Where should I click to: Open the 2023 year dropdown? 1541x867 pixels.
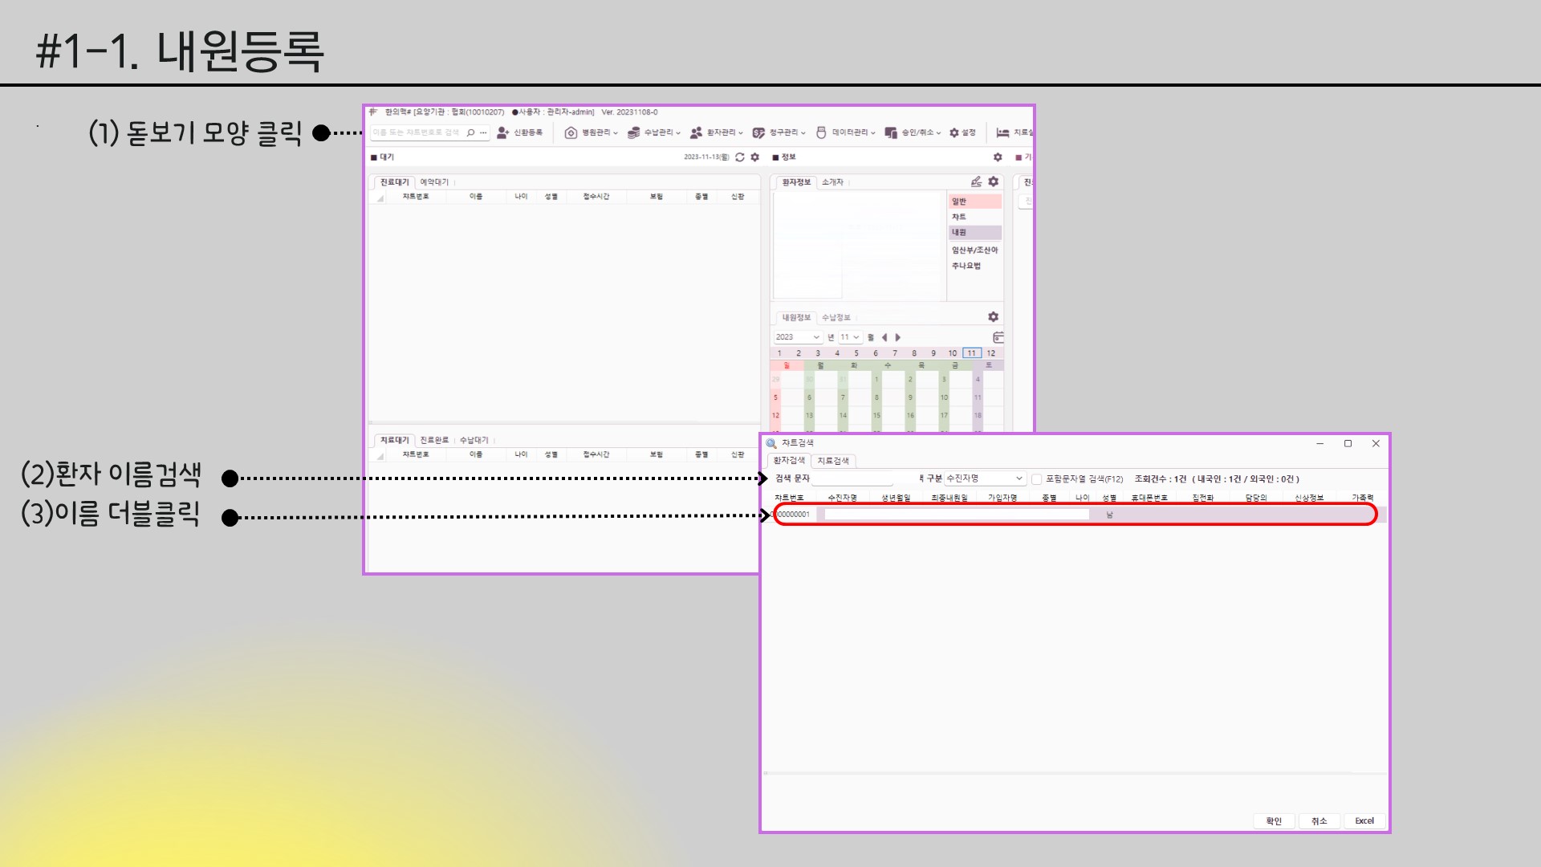coord(797,337)
